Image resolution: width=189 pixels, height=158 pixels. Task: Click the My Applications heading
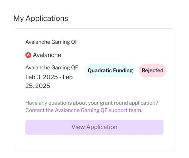click(41, 18)
